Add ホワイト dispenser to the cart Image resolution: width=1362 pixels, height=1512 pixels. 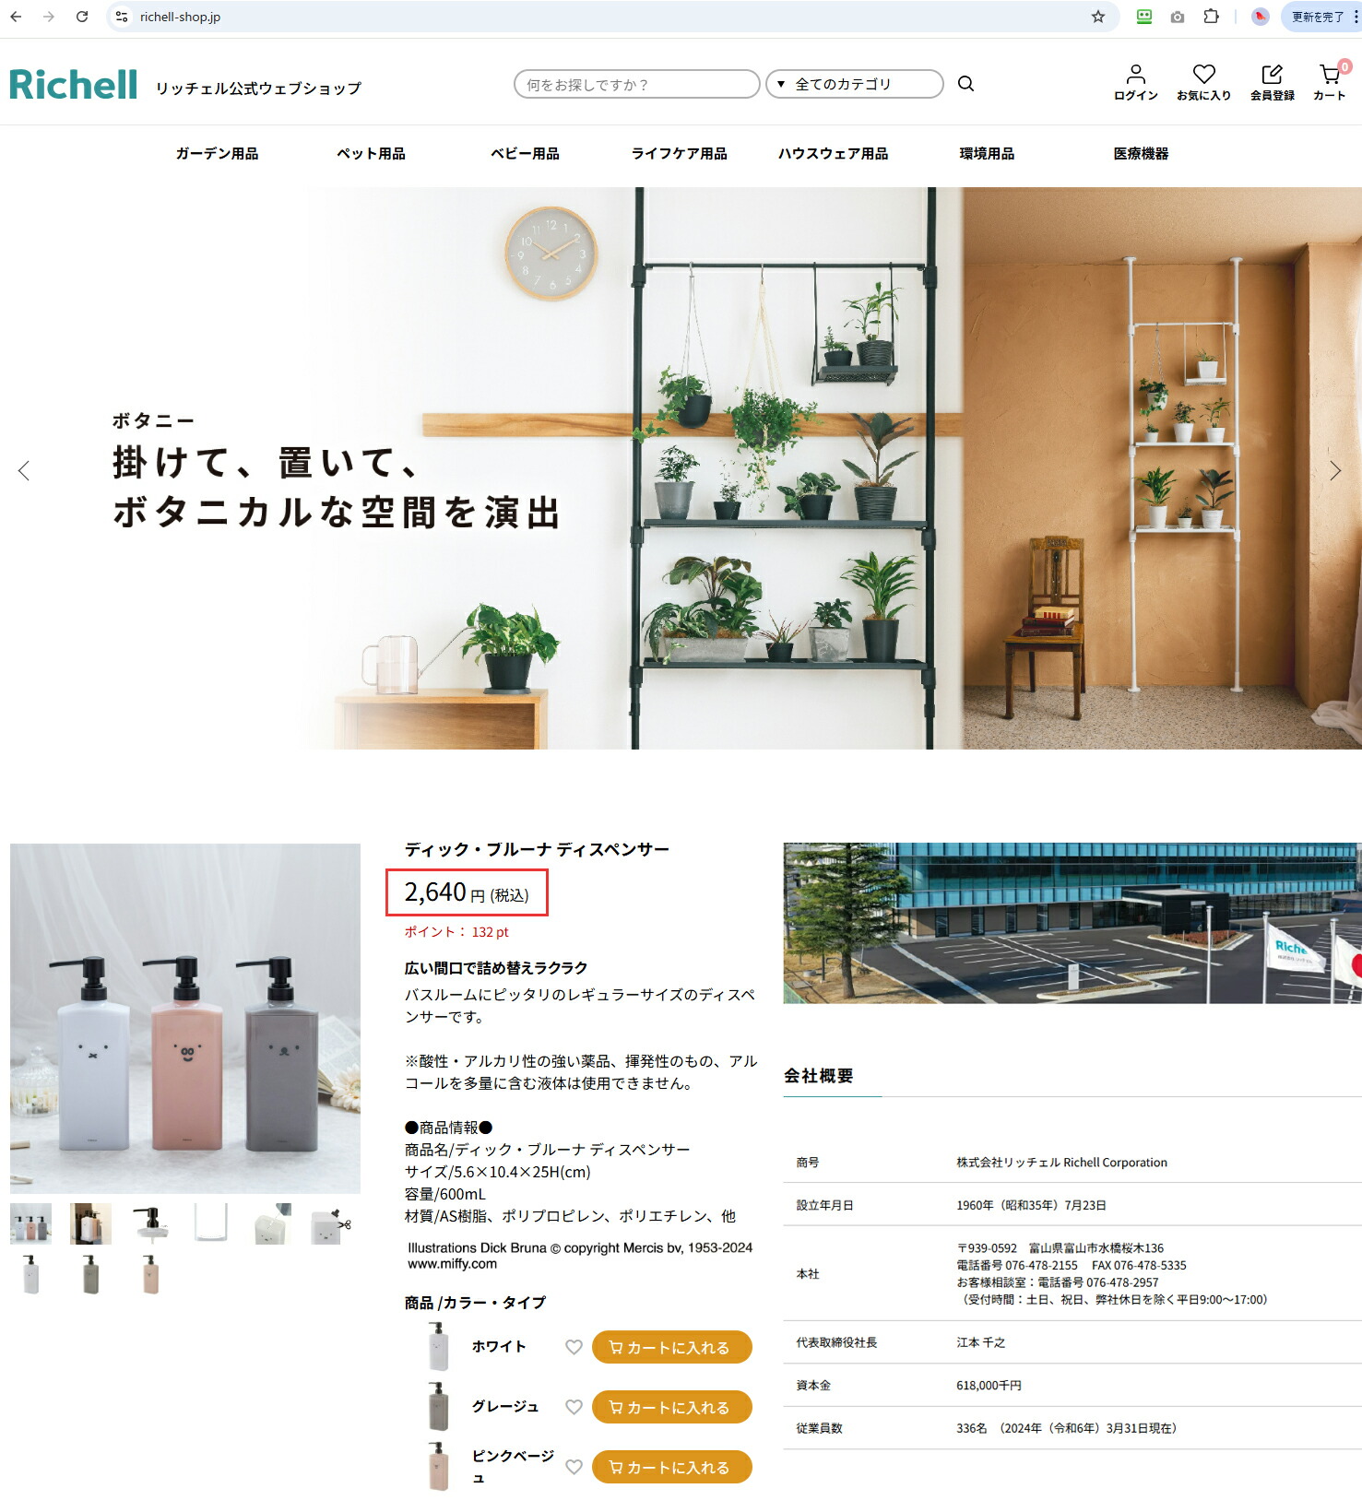point(671,1347)
